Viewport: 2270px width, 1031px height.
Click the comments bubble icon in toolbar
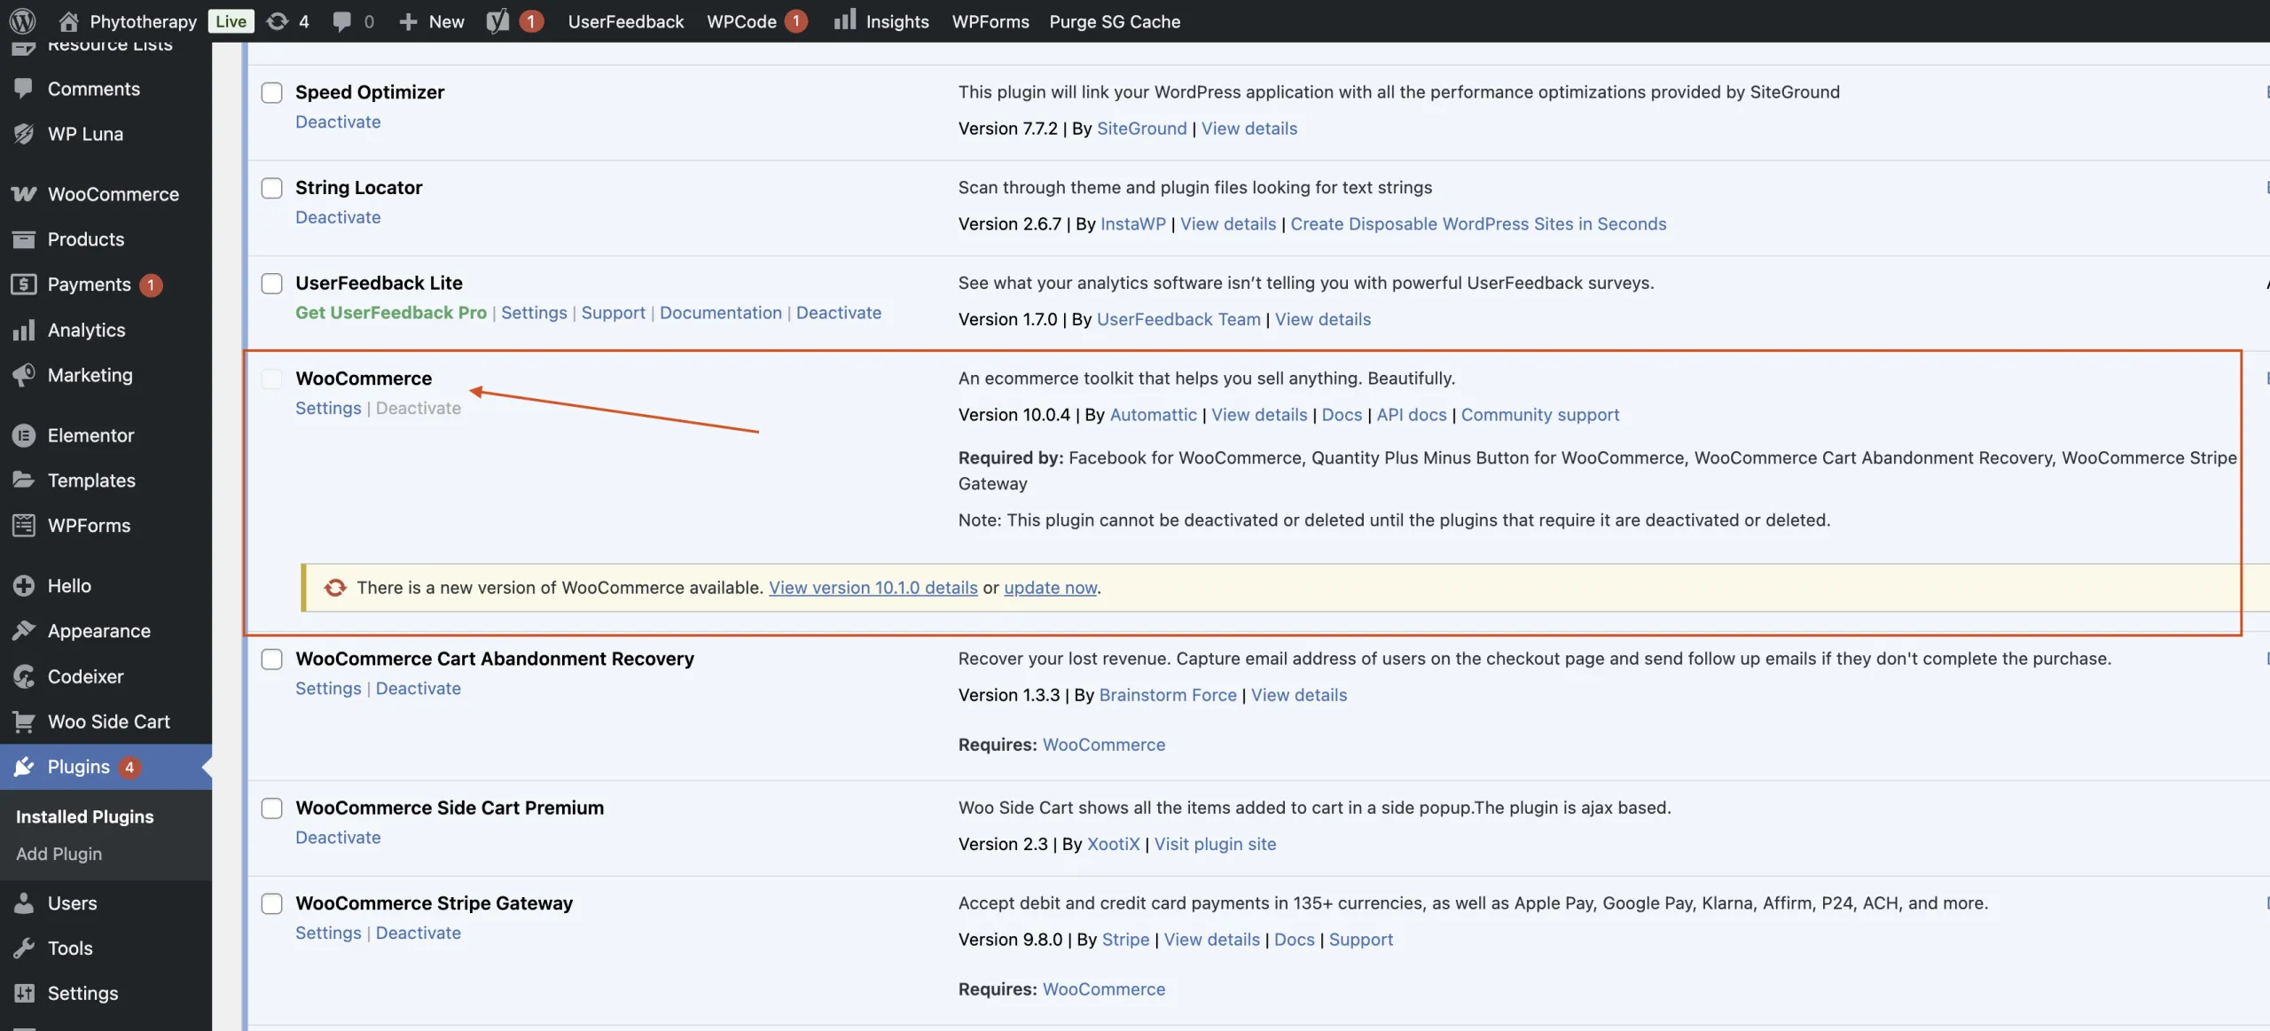342,20
